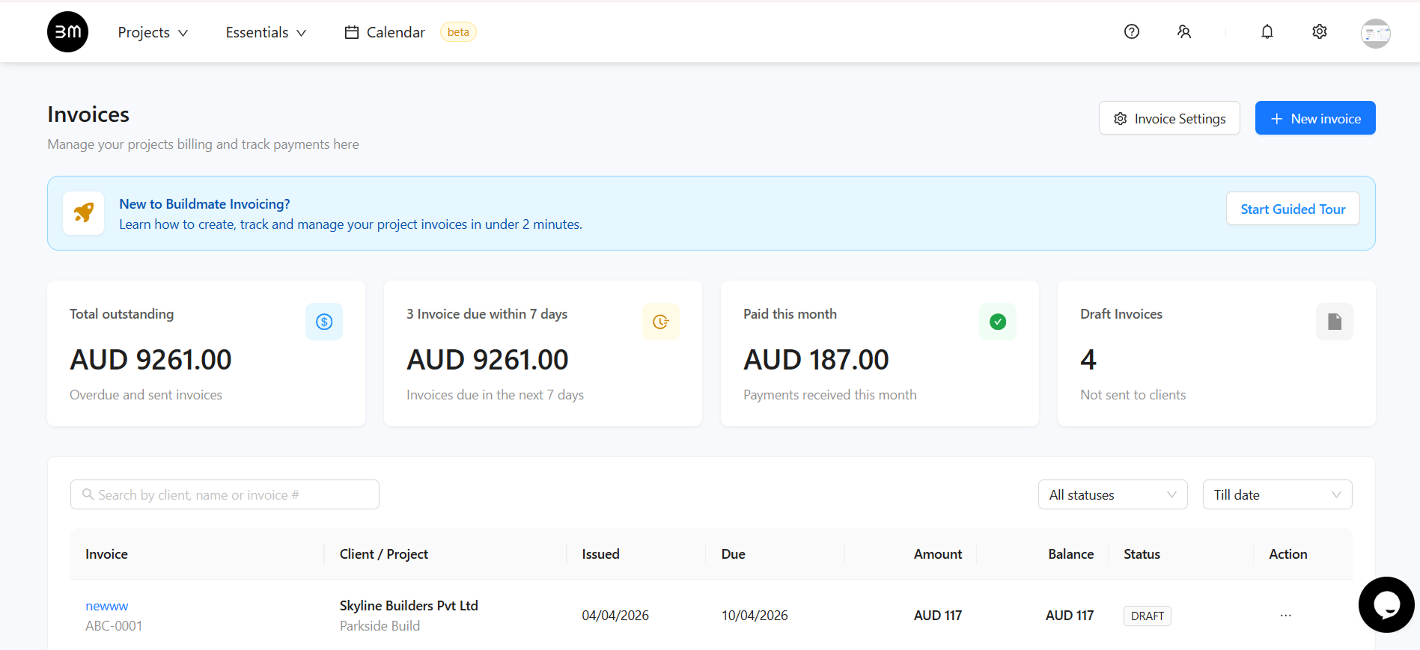Create a New invoice

1315,118
